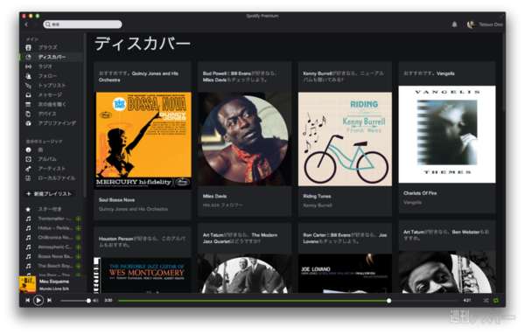Open デバイス in the sidebar
The image size is (525, 334).
(x=47, y=114)
